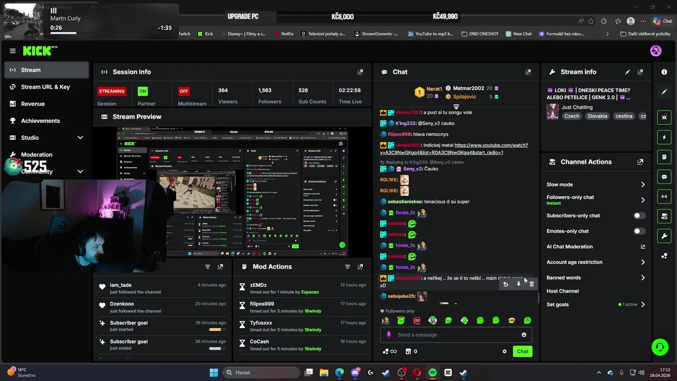Click the wrench icon in right rail
The height and width of the screenshot is (381, 677).
664,235
